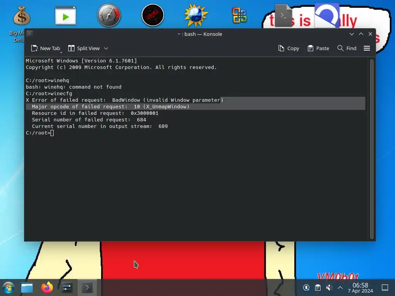Select the Konsole task in taskbar

click(x=87, y=288)
